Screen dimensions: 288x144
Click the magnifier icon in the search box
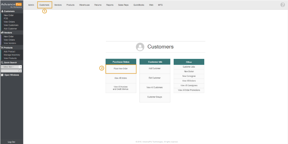coord(20,71)
